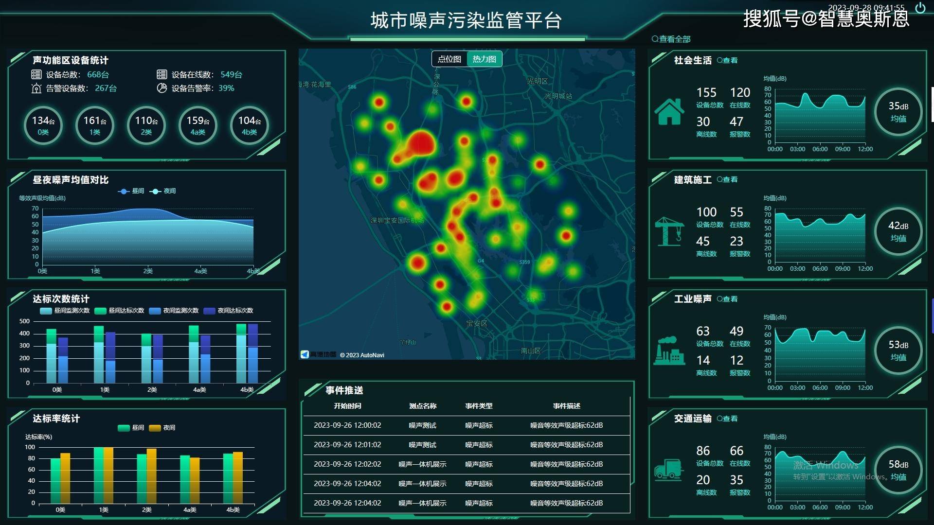Click the truck icon in 交通运输
The width and height of the screenshot is (934, 525).
tap(669, 470)
